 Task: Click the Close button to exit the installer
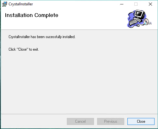(x=141, y=121)
